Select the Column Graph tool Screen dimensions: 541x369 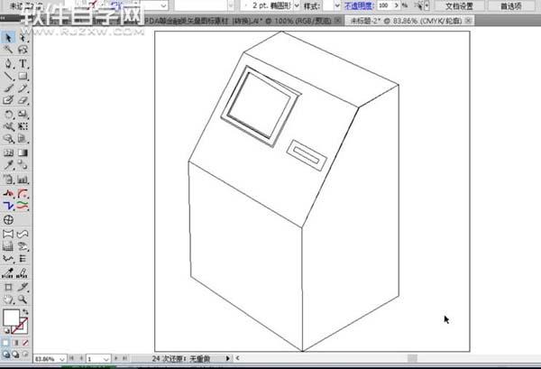(x=23, y=180)
